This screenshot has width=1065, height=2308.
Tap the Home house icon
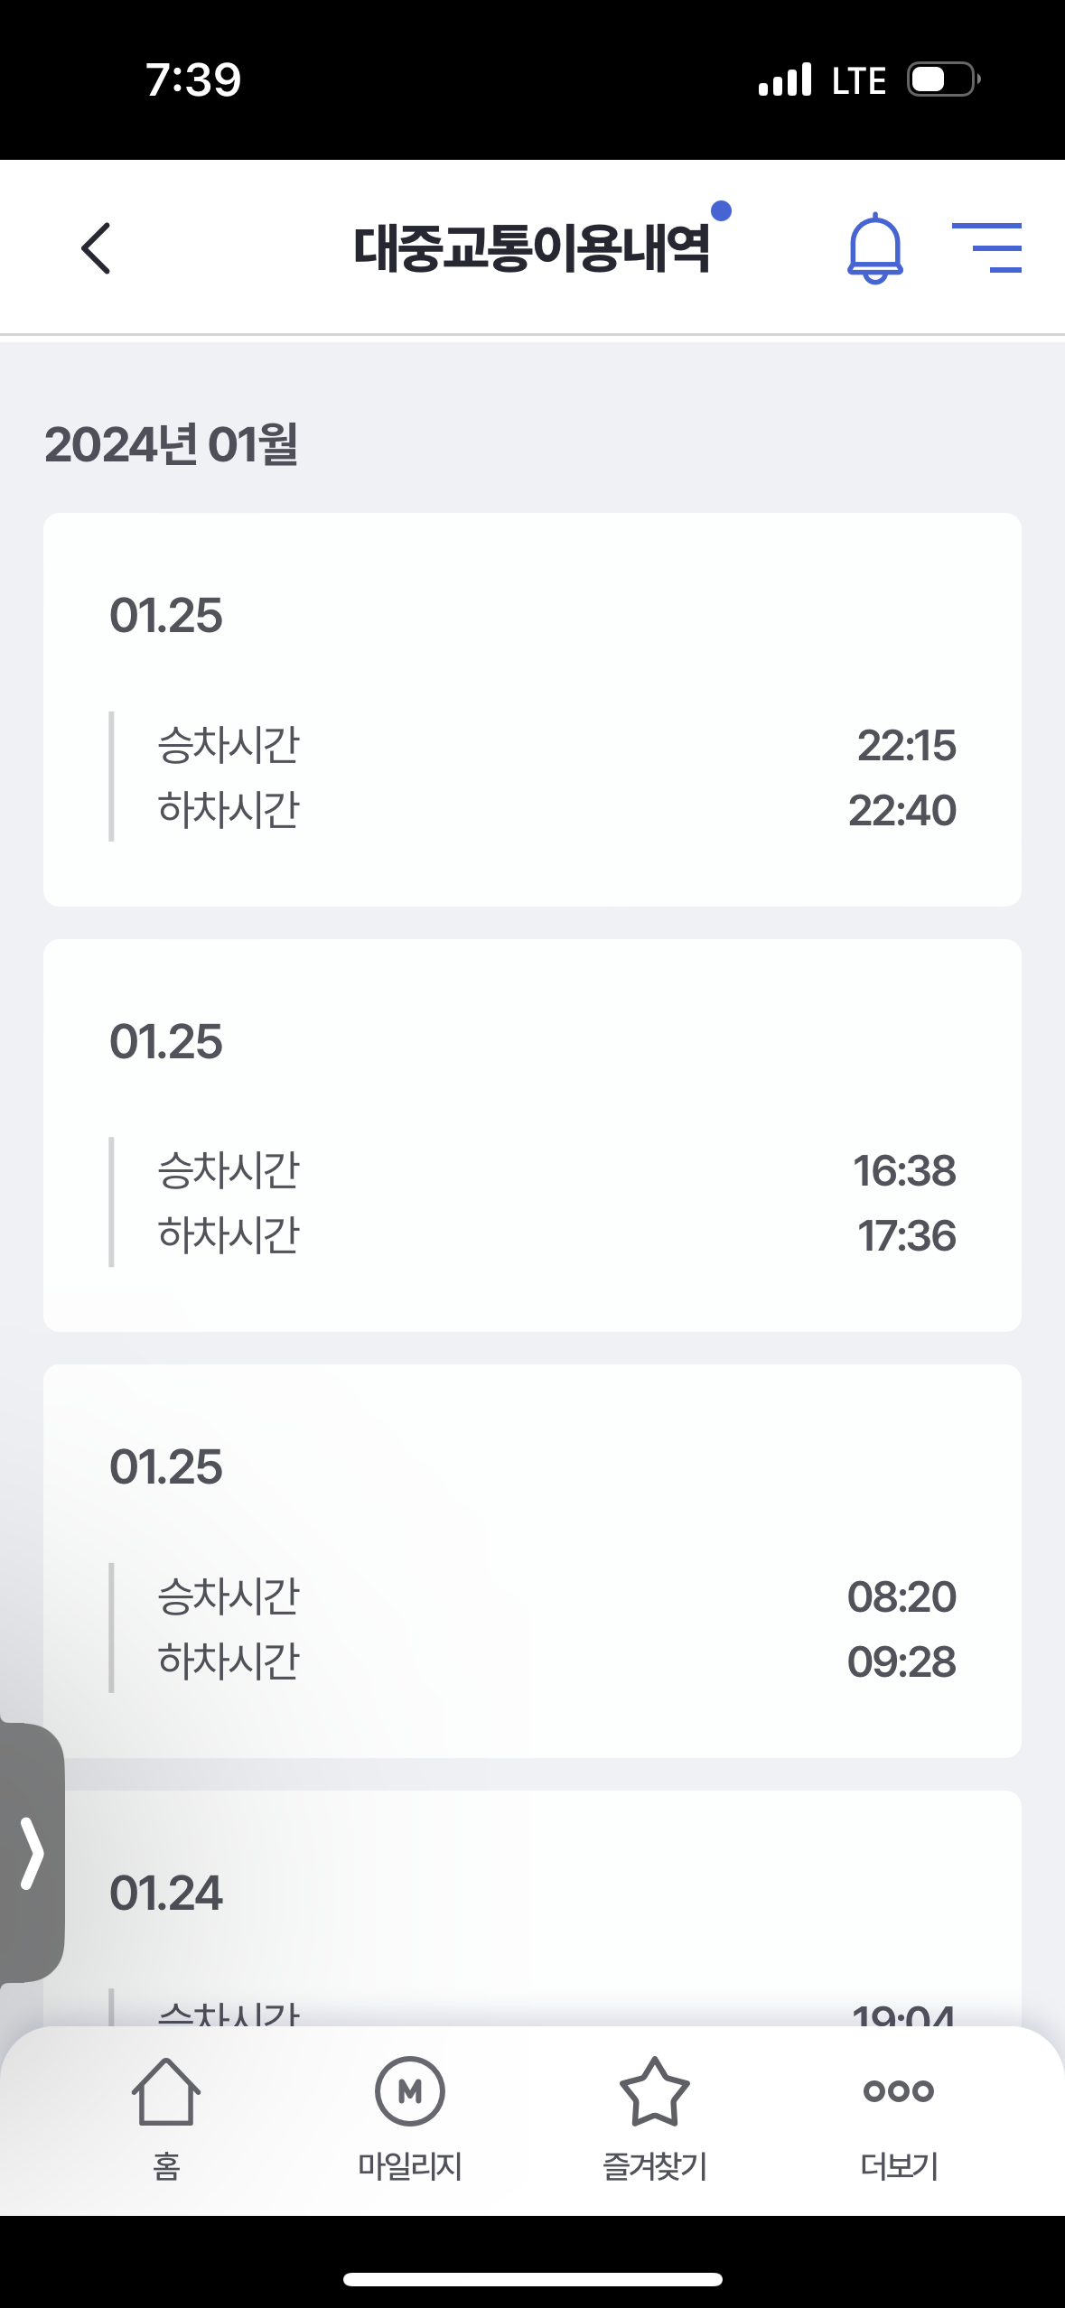click(166, 2091)
